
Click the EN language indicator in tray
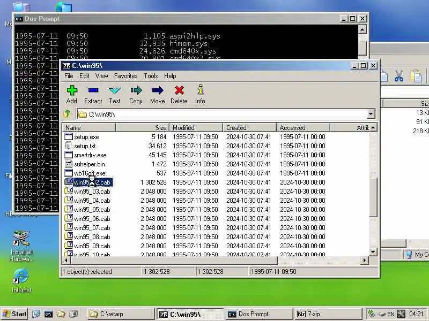click(391, 314)
